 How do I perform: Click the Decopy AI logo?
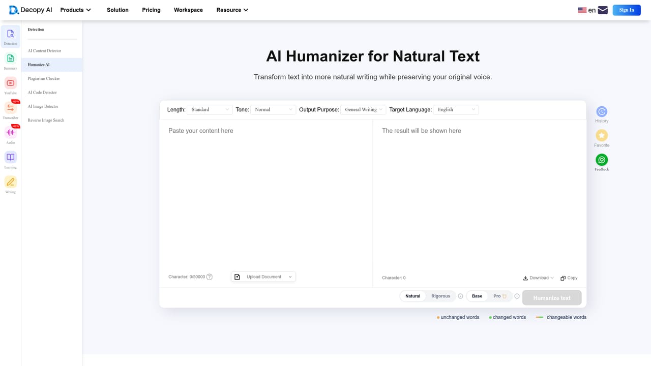pos(31,10)
